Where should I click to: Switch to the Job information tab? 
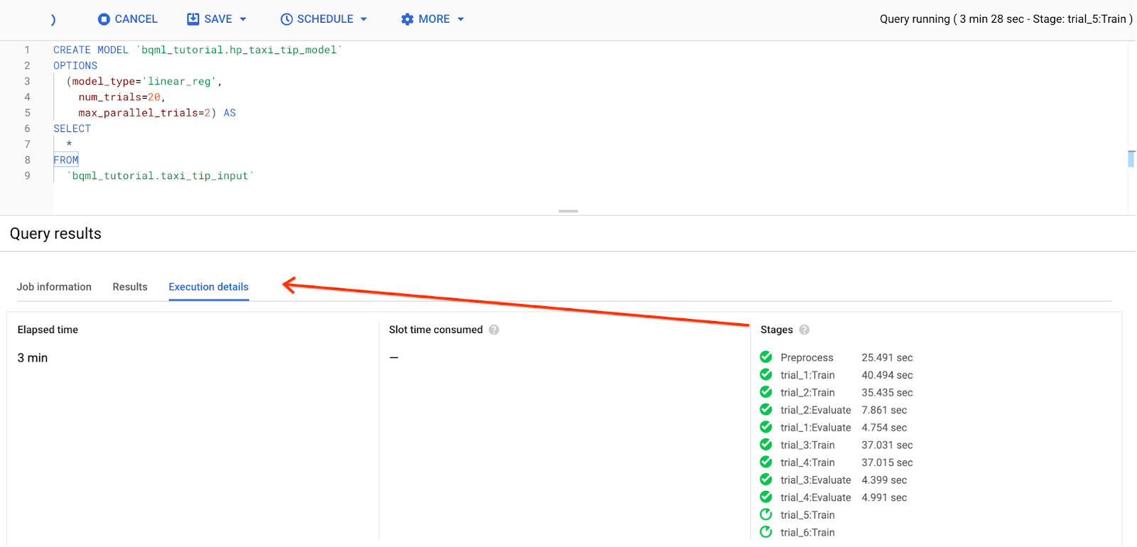(x=54, y=287)
